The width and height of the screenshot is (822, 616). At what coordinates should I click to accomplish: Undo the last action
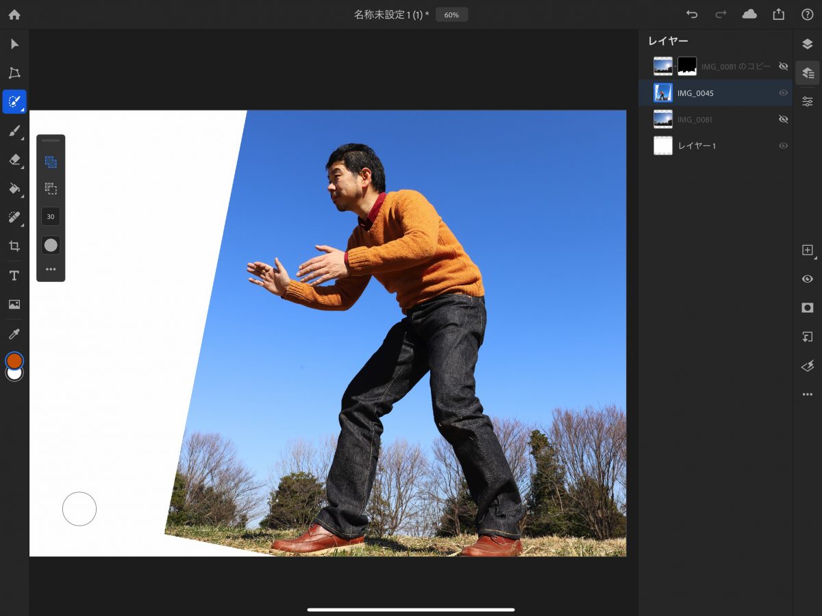[x=692, y=14]
